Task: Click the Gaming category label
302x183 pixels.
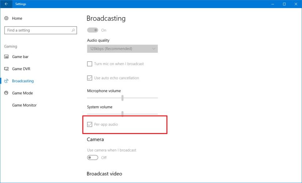Action: point(11,46)
